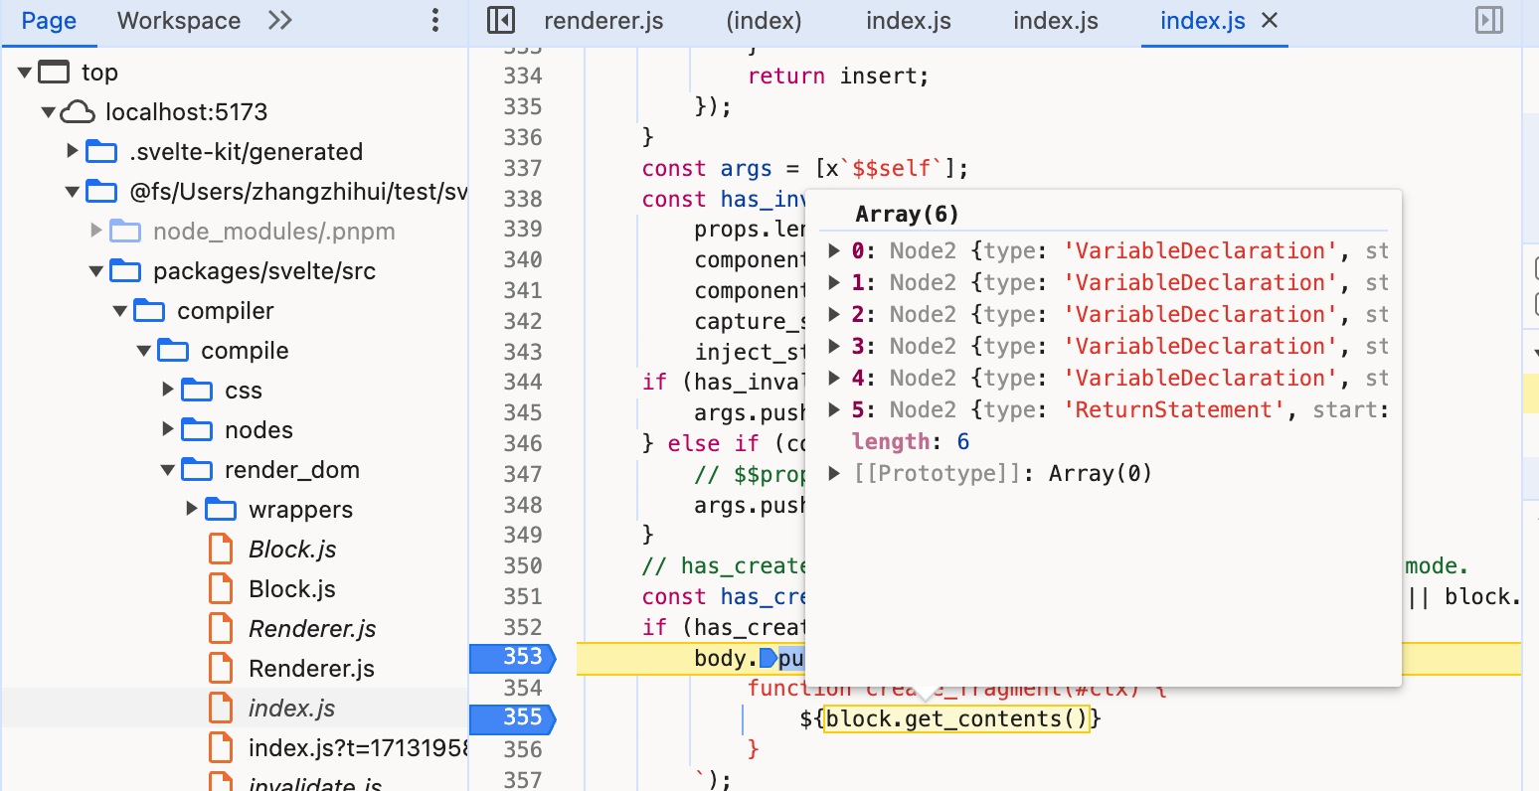The height and width of the screenshot is (791, 1539).
Task: Open the (index) file tab
Action: tap(764, 21)
